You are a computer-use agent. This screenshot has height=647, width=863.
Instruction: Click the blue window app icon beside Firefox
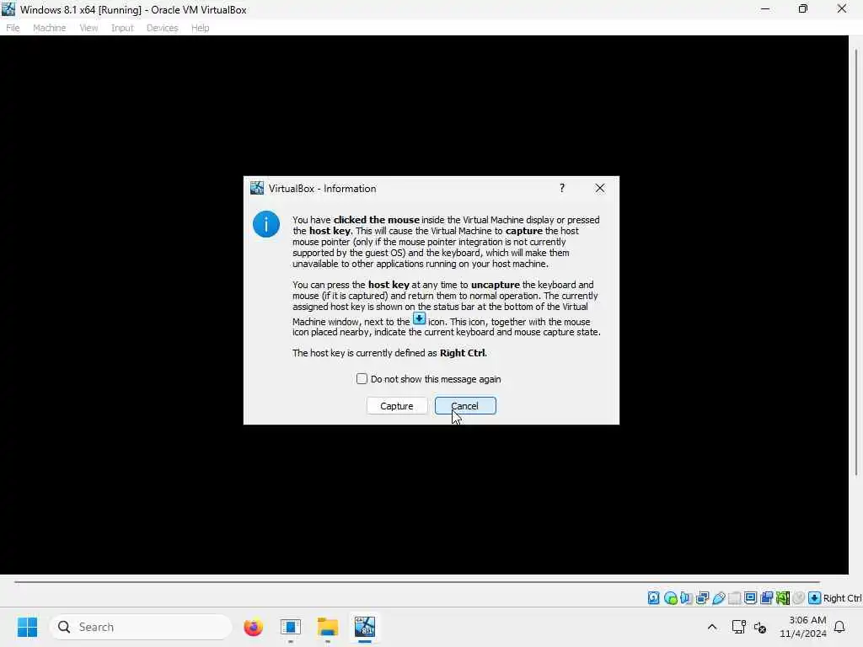tap(290, 627)
